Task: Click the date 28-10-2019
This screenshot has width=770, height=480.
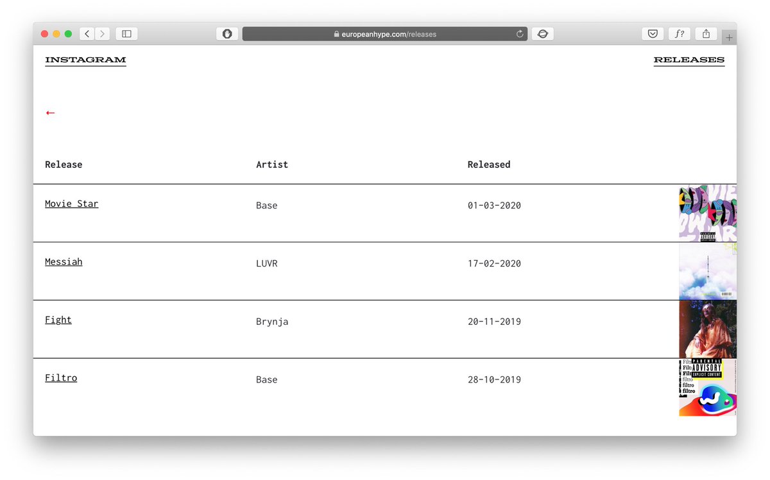Action: 494,379
